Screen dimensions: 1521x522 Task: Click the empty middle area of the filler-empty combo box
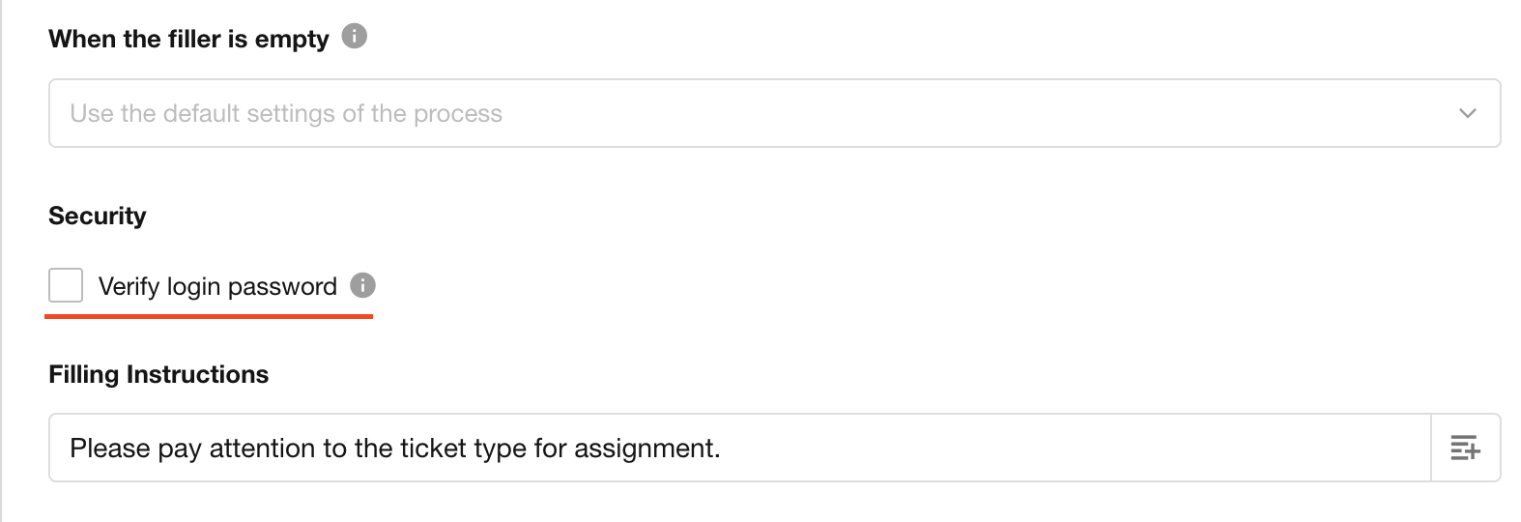pos(966,113)
